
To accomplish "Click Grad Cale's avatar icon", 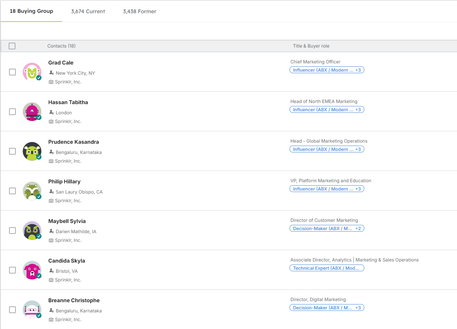I will pyautogui.click(x=32, y=72).
